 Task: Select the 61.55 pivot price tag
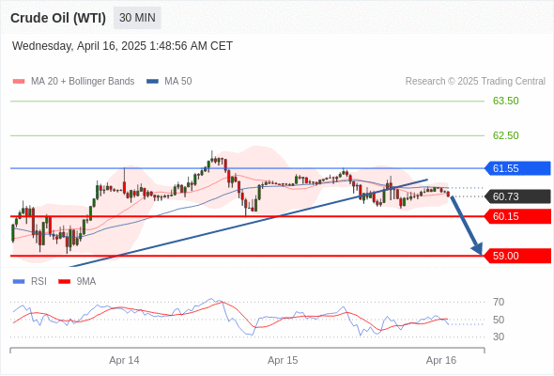517,168
